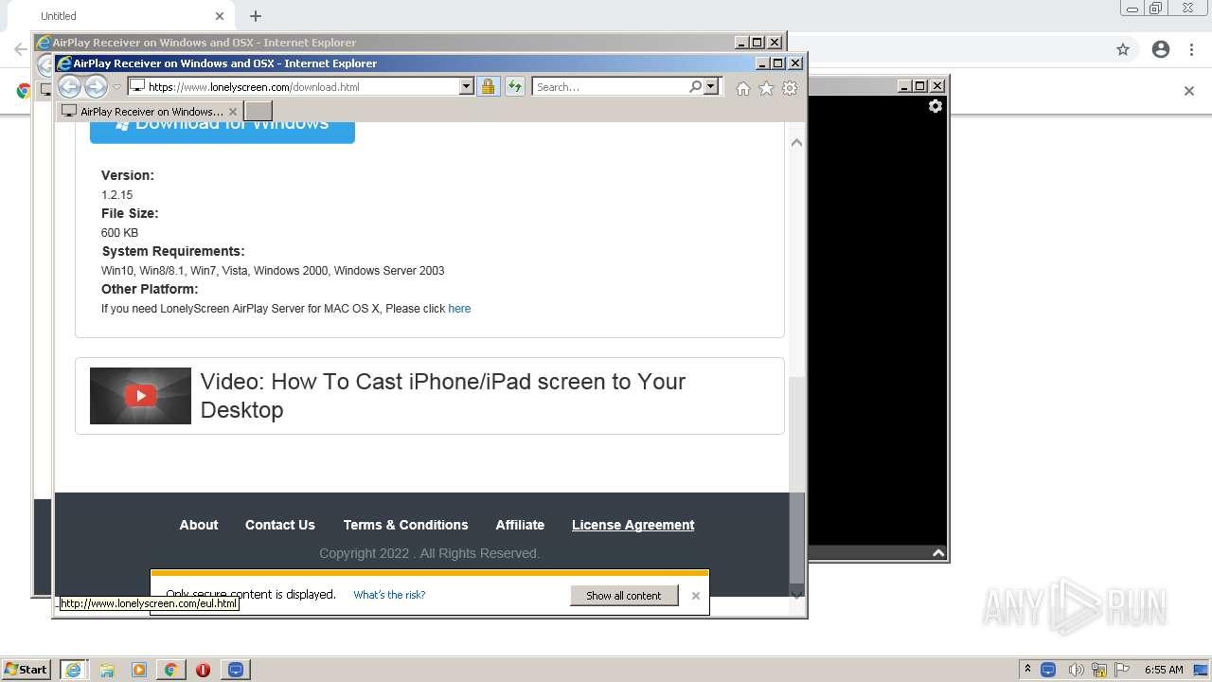Refresh the page with the green arrows icon
Screen dimensions: 1212x682
tap(514, 86)
